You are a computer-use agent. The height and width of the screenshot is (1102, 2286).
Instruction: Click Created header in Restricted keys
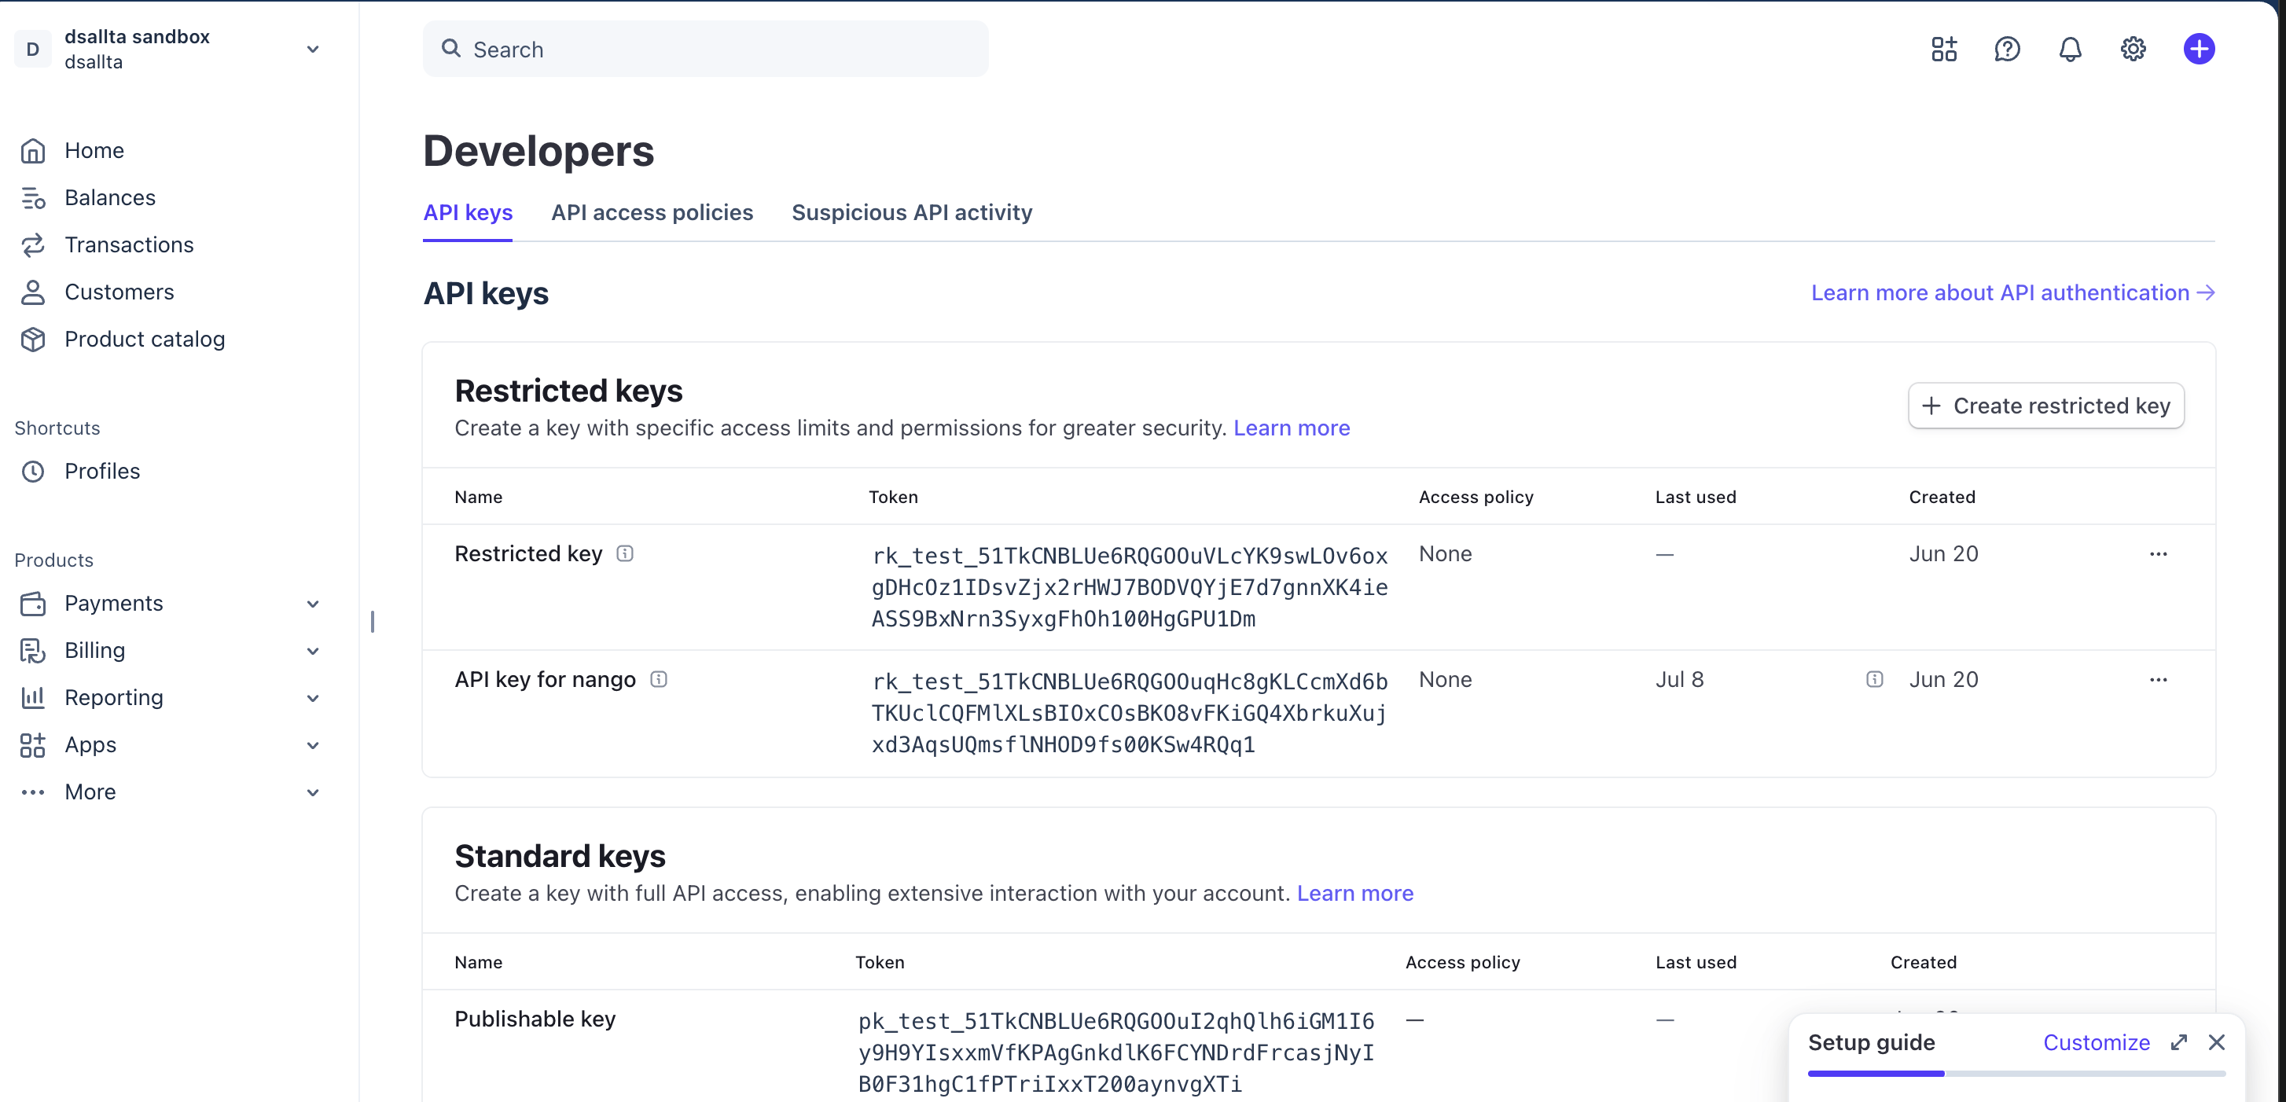click(1942, 497)
